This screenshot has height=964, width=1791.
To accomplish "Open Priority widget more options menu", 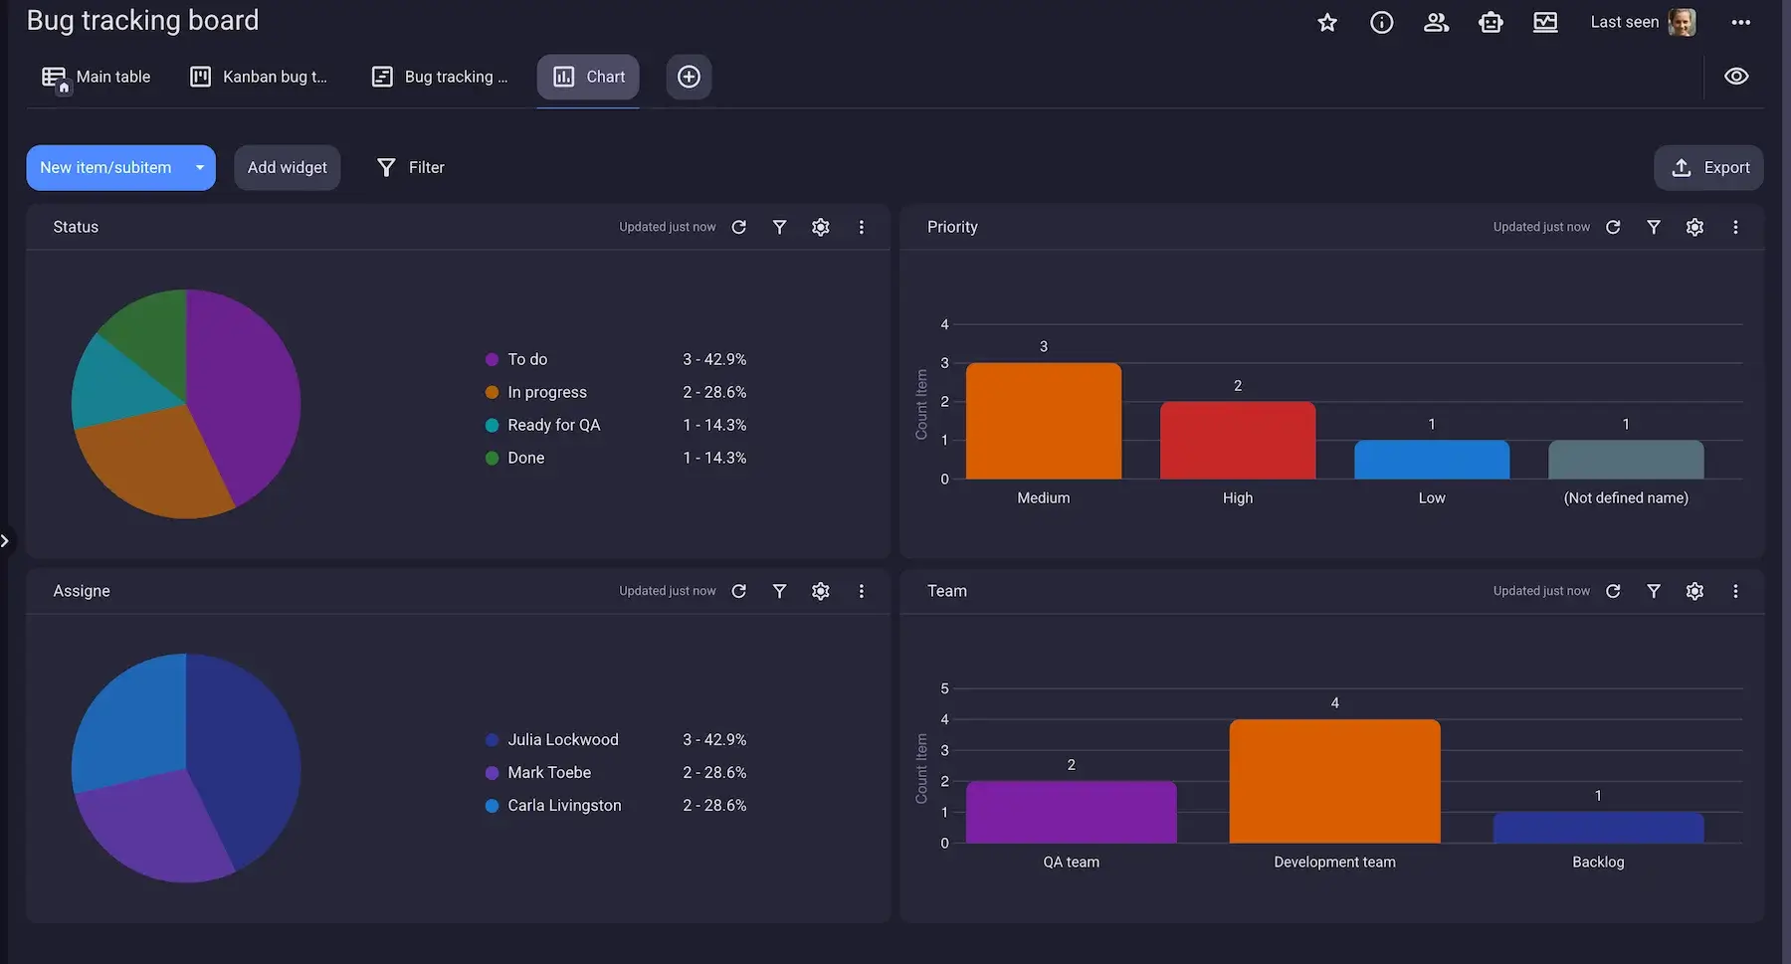I will 1736,227.
